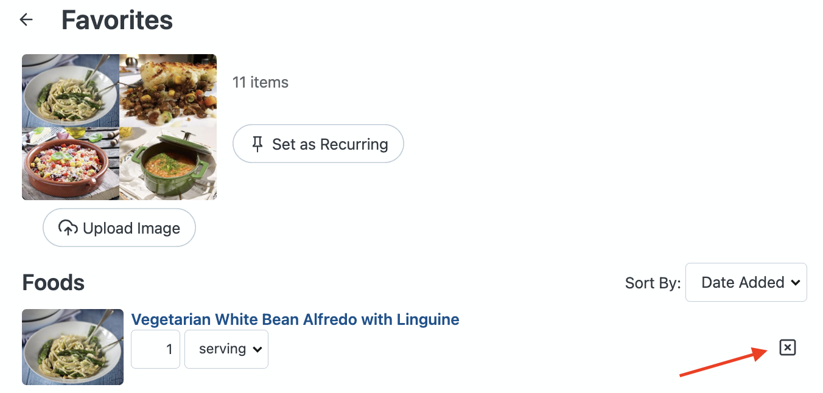Click the linguine thumbnail in Foods list
823x393 pixels.
coord(72,347)
